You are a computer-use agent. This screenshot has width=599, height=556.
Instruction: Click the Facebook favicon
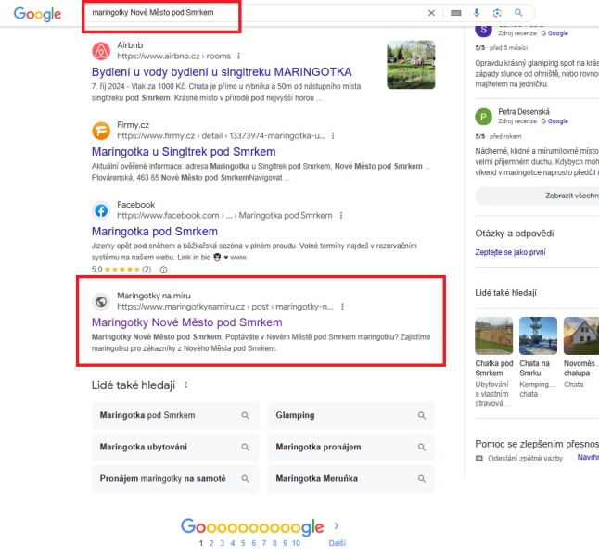[101, 210]
